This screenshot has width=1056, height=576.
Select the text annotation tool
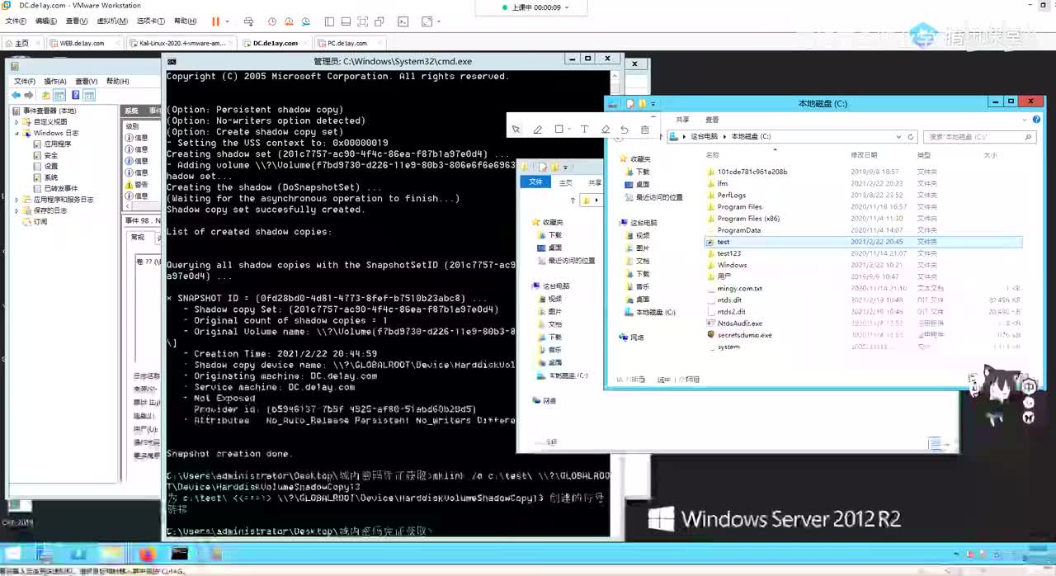(x=584, y=130)
